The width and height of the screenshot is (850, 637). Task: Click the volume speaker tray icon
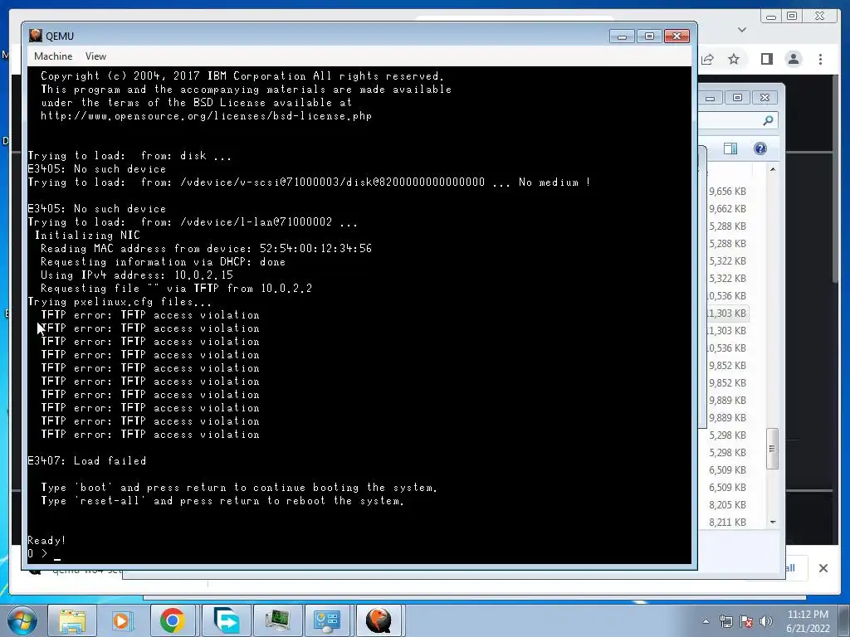click(766, 621)
